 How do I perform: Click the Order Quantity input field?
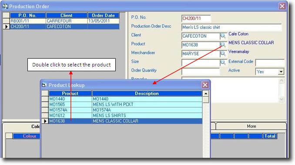tap(201, 71)
